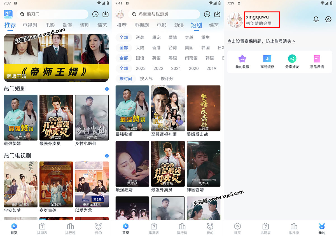
Task: Switch to 推荐 tab in middle screen
Action: pyautogui.click(x=122, y=25)
